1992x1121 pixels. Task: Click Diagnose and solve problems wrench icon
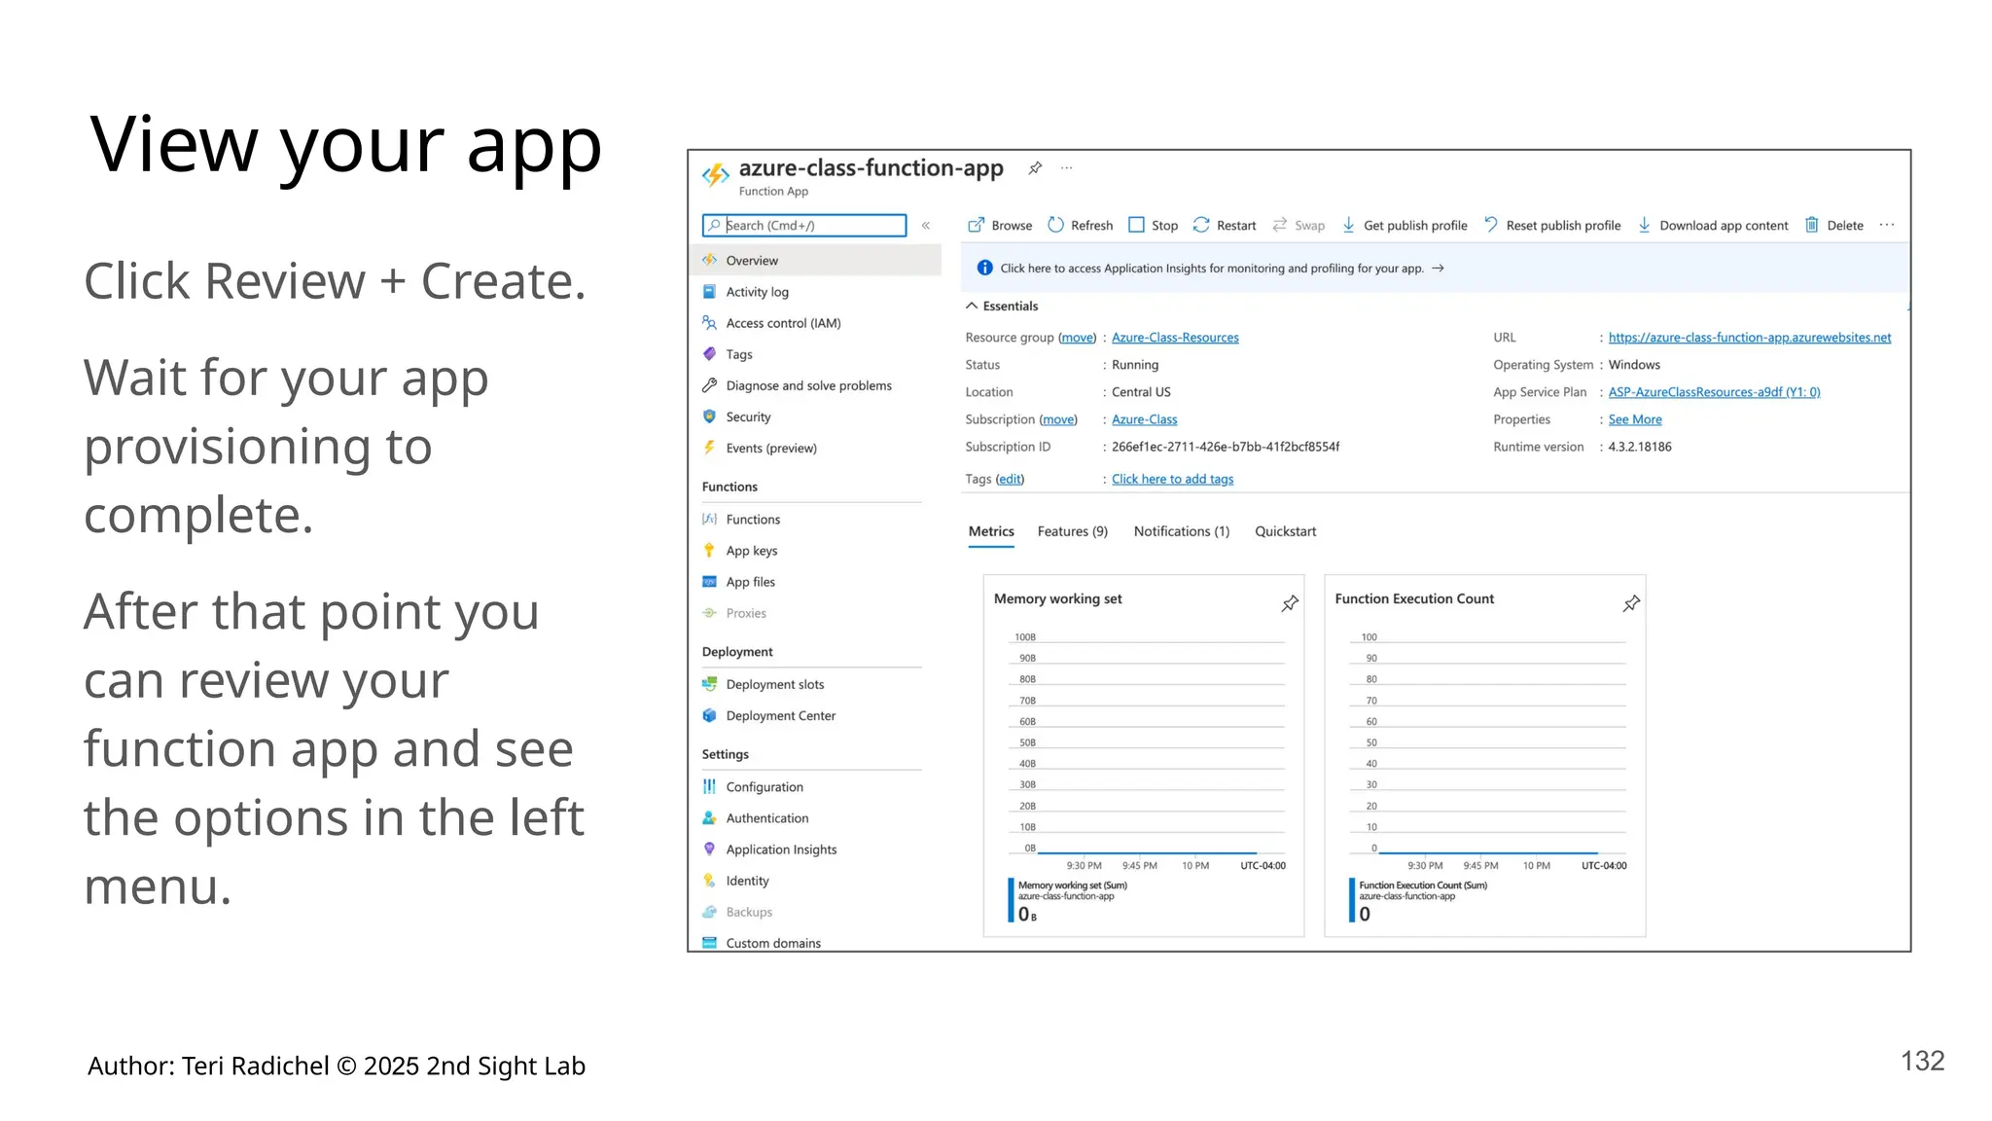(709, 385)
